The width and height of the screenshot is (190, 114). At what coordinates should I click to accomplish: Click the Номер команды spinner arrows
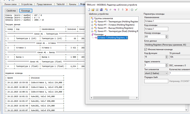coord(167,37)
